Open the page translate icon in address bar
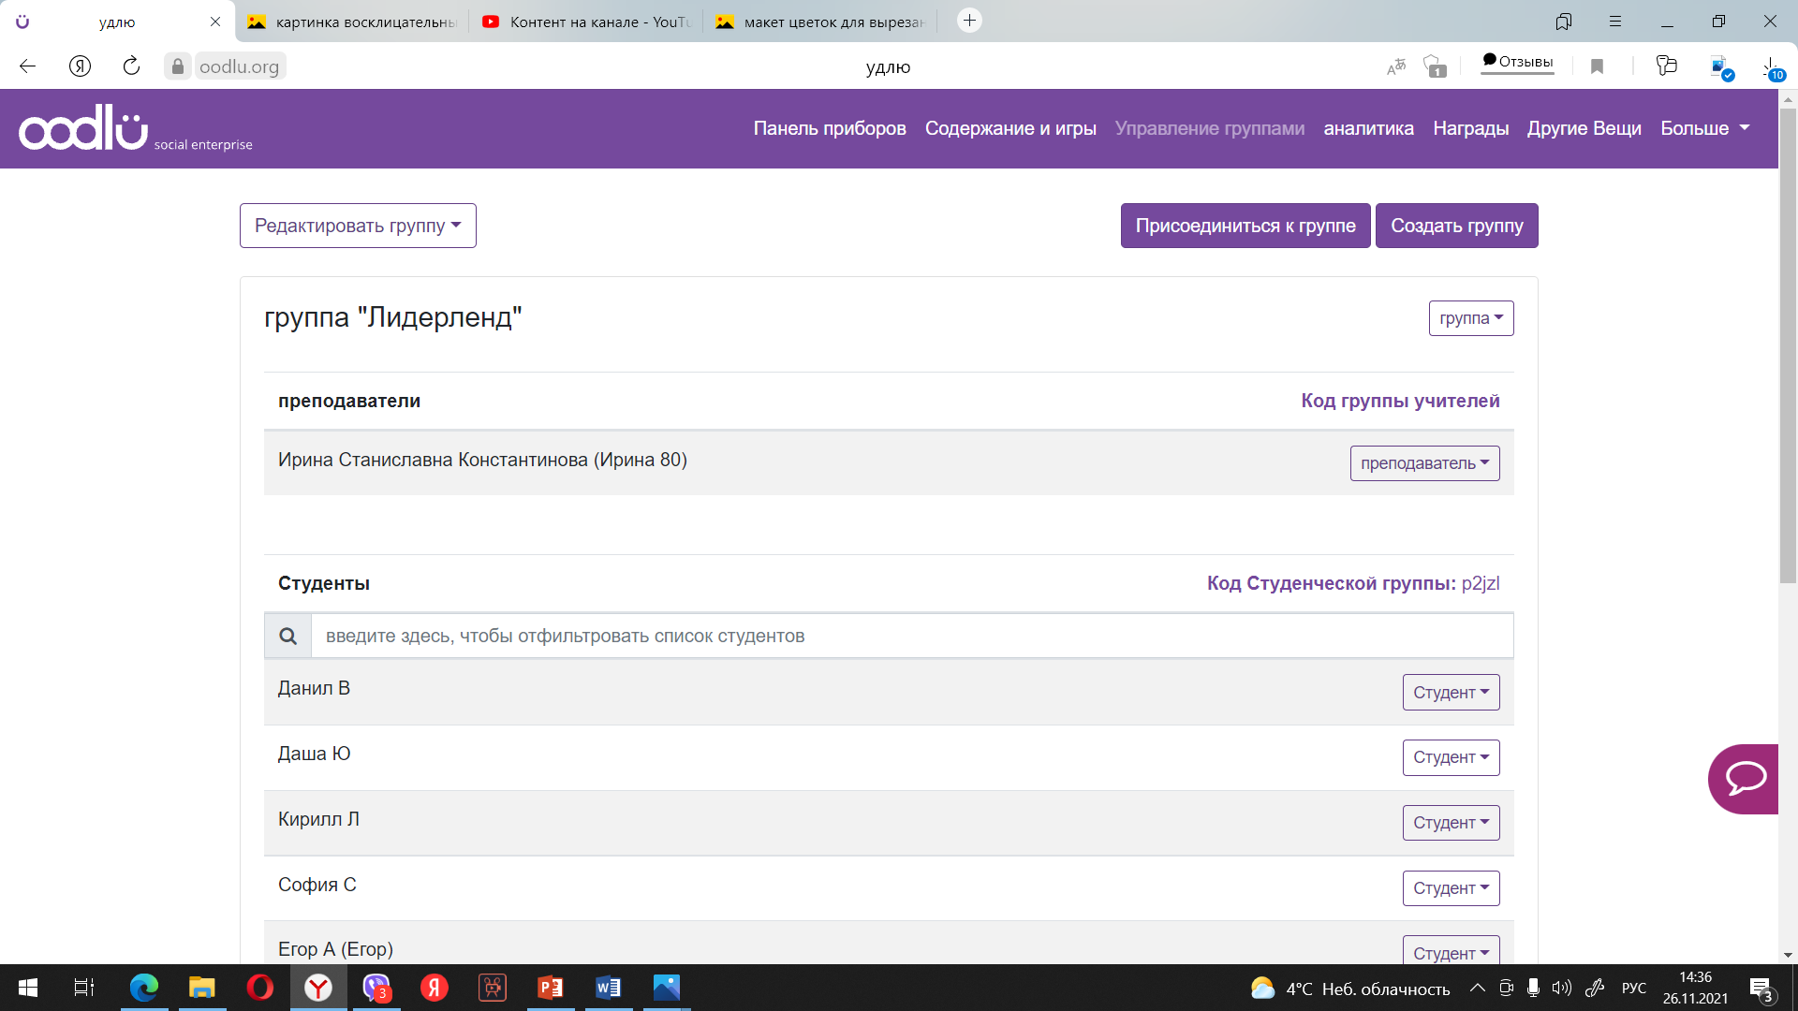The width and height of the screenshot is (1798, 1011). (x=1396, y=66)
